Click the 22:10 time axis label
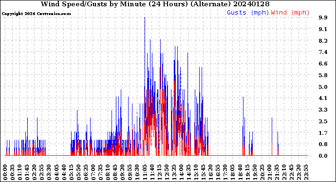 [x=284, y=172]
